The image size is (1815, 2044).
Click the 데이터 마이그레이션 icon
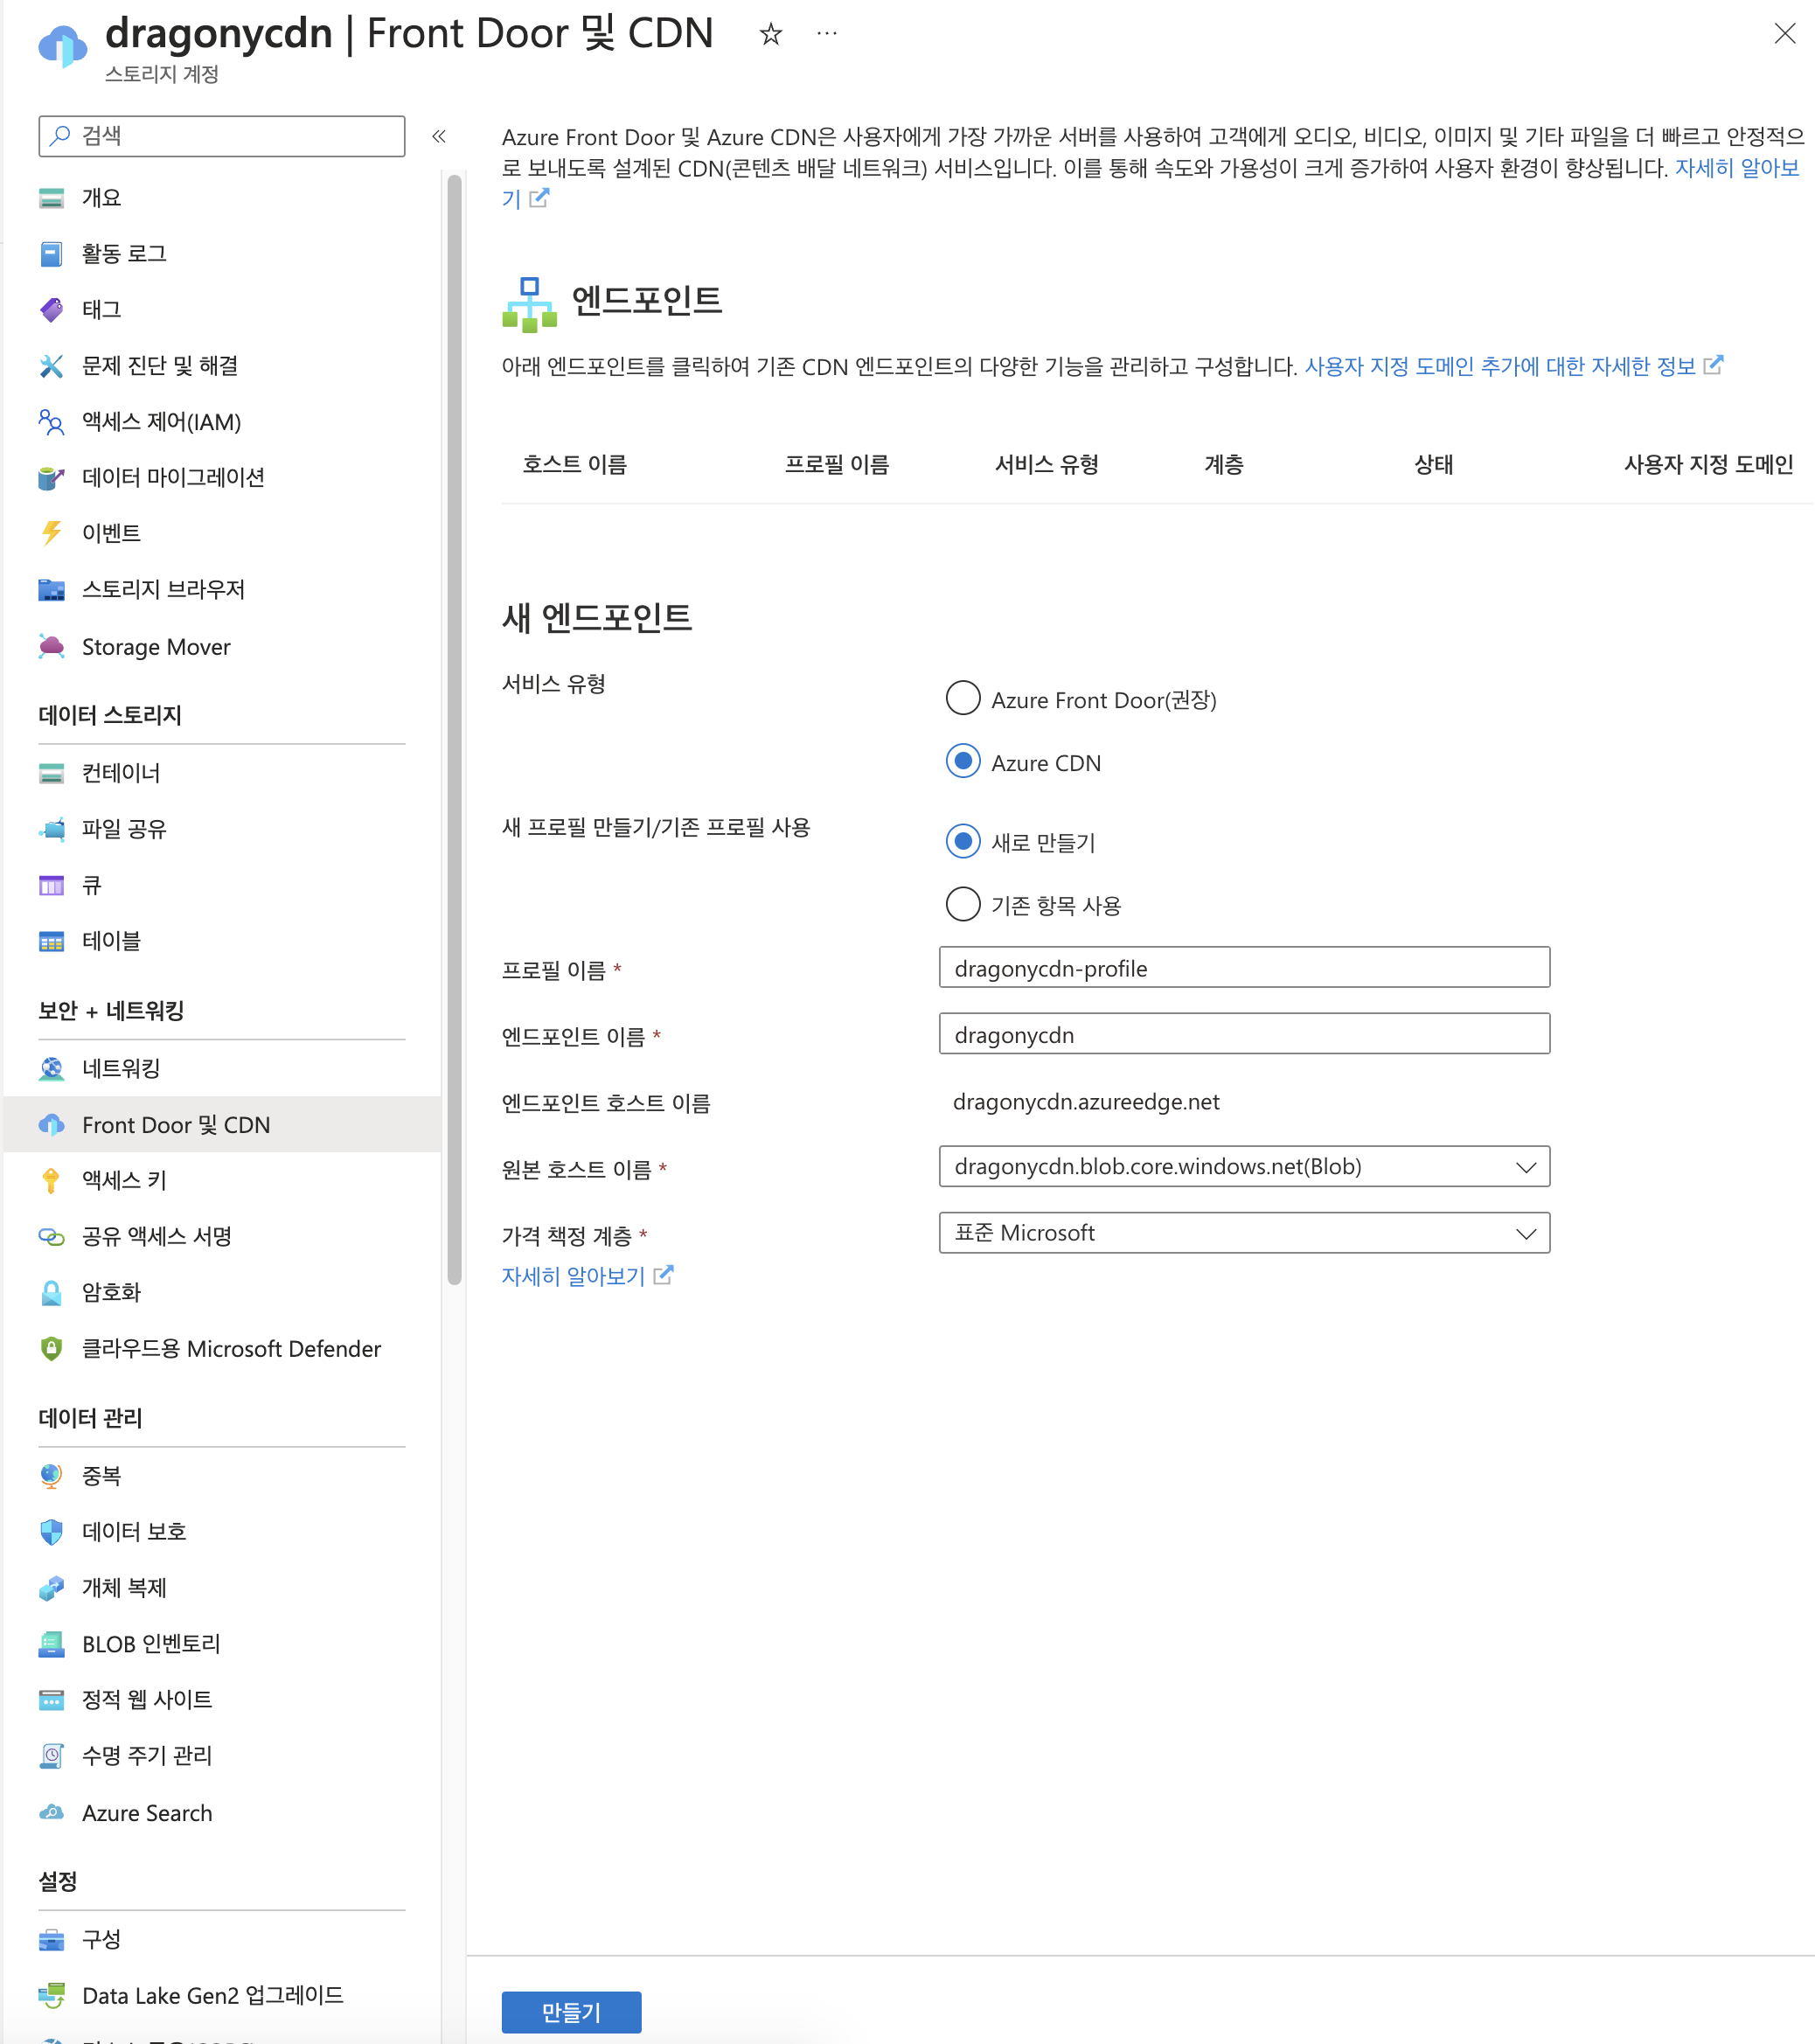pyautogui.click(x=51, y=478)
